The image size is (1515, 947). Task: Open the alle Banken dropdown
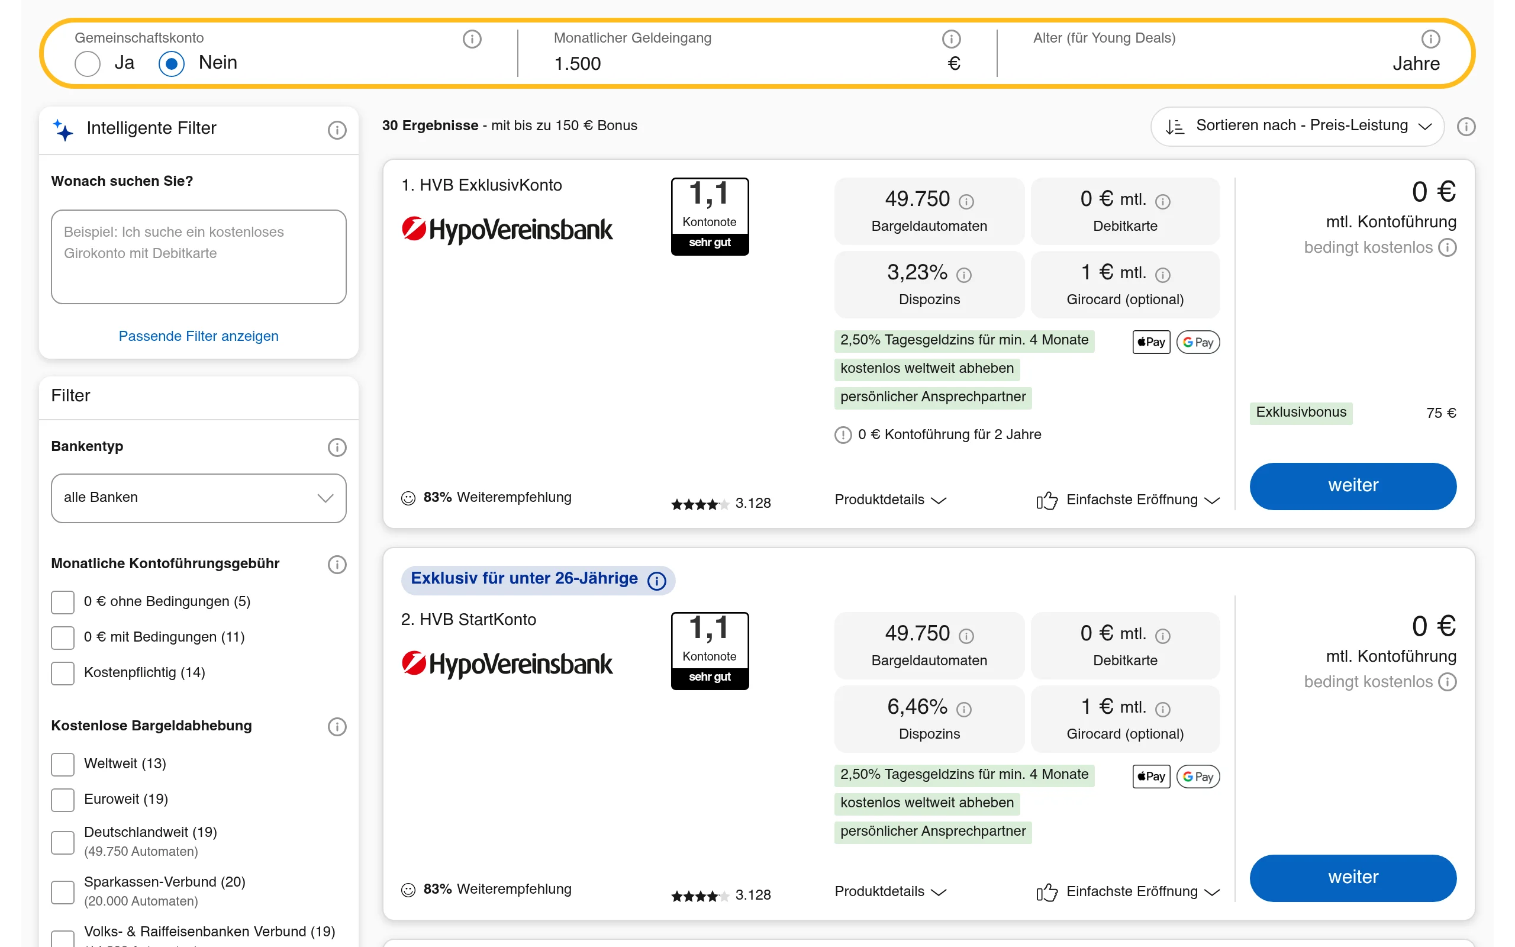[x=198, y=498]
